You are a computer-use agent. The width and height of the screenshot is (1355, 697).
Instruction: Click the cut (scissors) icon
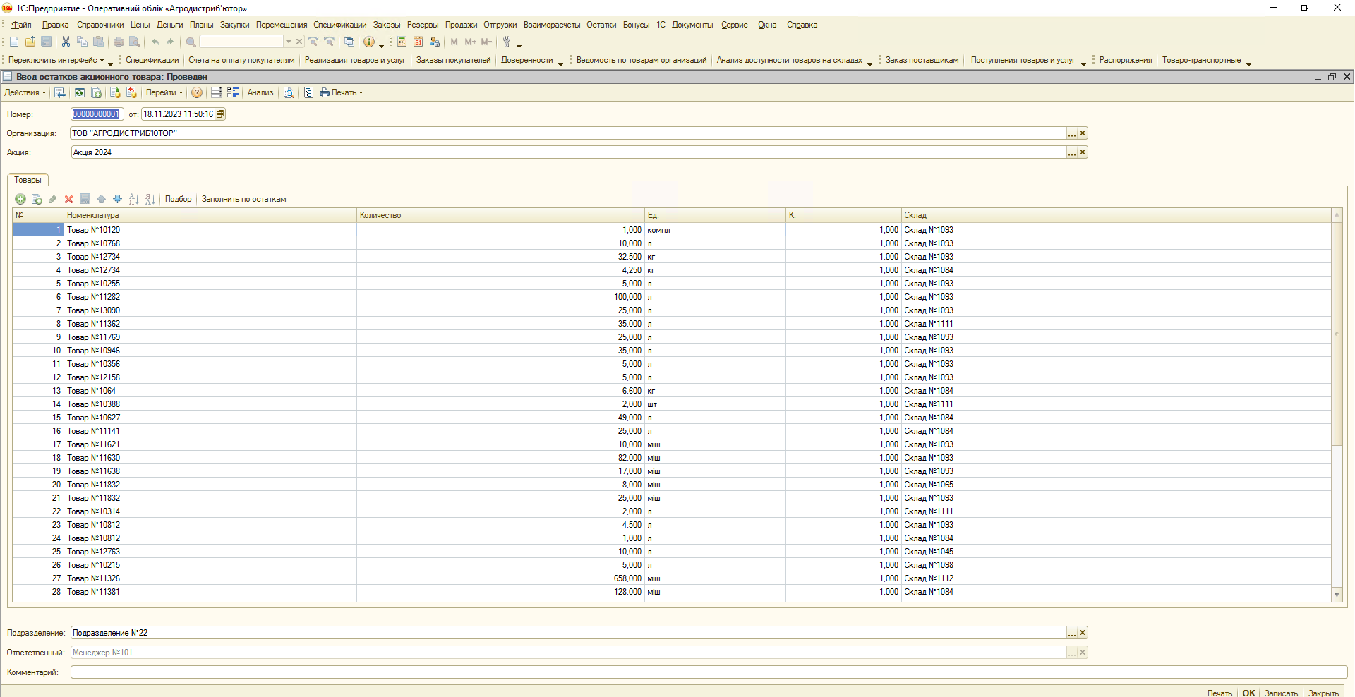point(66,42)
